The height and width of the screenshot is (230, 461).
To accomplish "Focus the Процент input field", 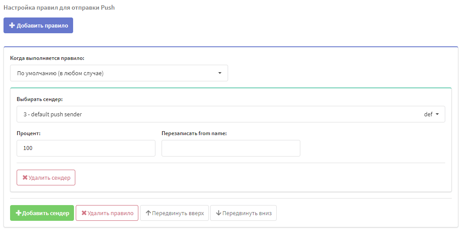I will pos(86,148).
